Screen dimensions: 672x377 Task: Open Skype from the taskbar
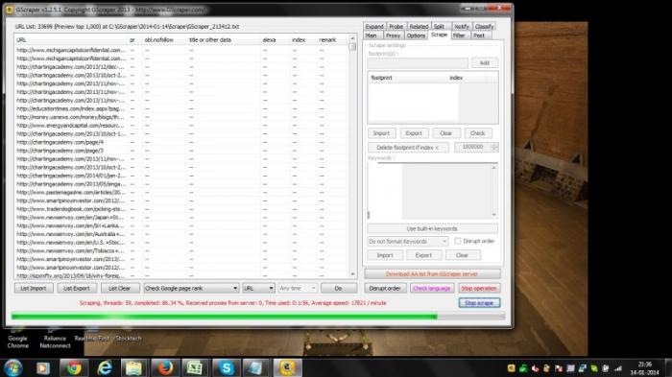[x=227, y=367]
